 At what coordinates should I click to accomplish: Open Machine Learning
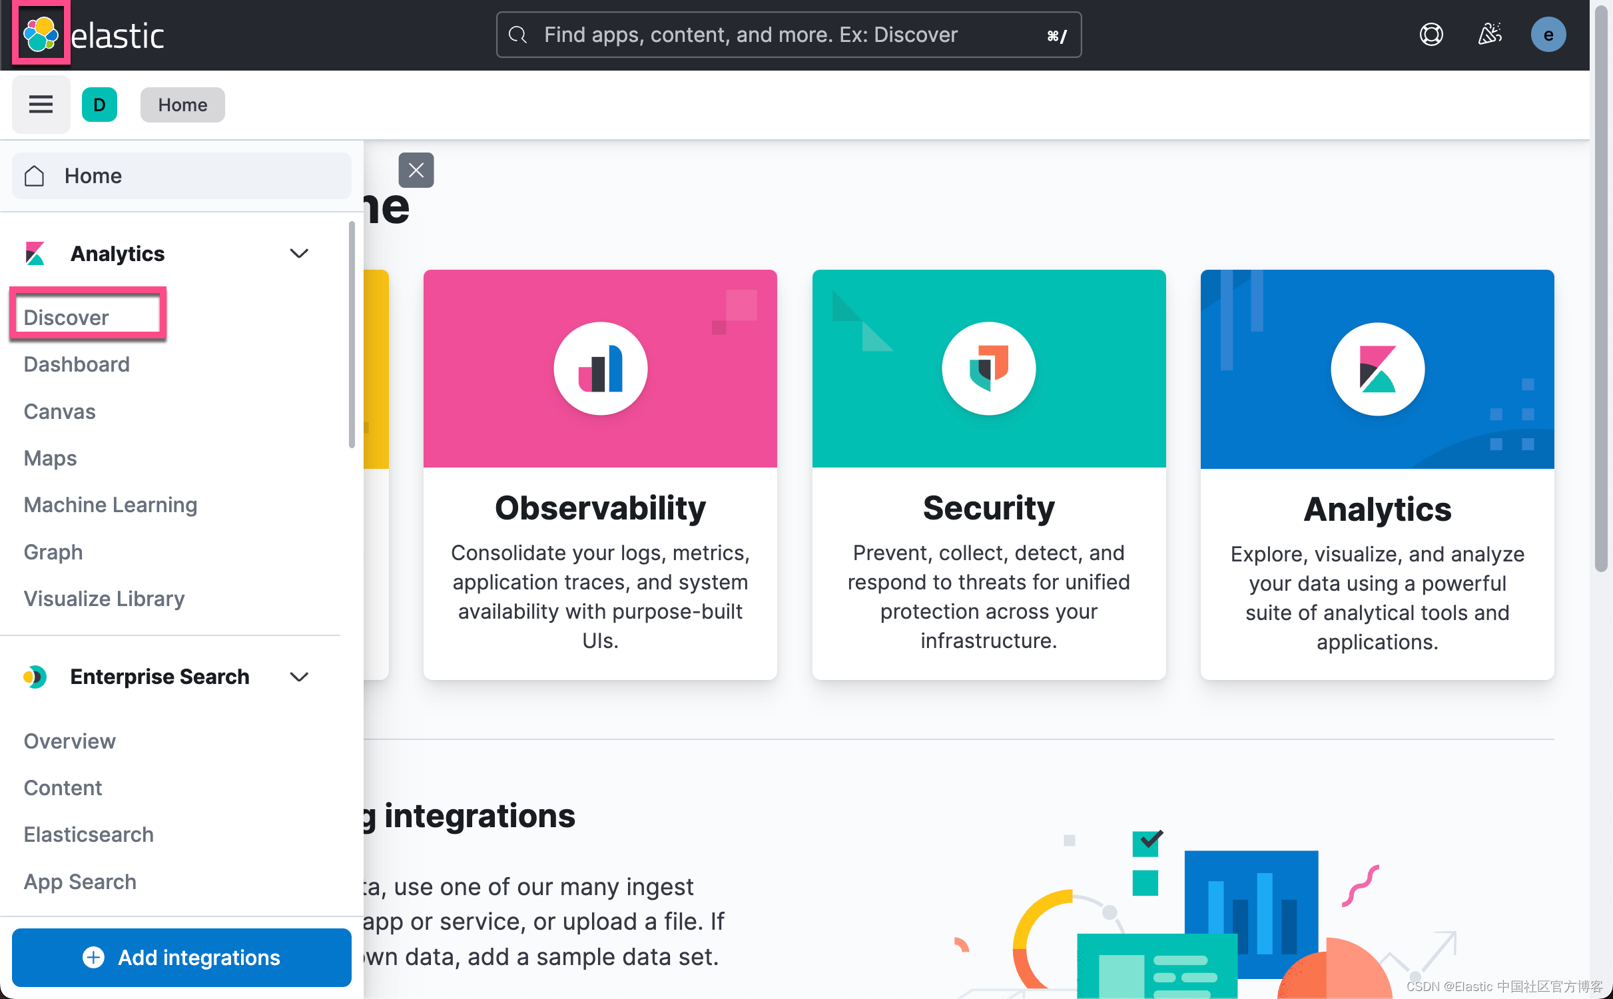pos(110,504)
